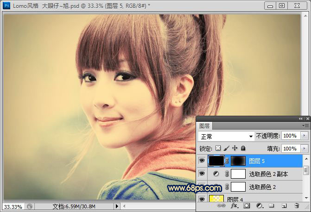Click the layers list scroll up arrow
311x212 pixels.
pos(306,159)
